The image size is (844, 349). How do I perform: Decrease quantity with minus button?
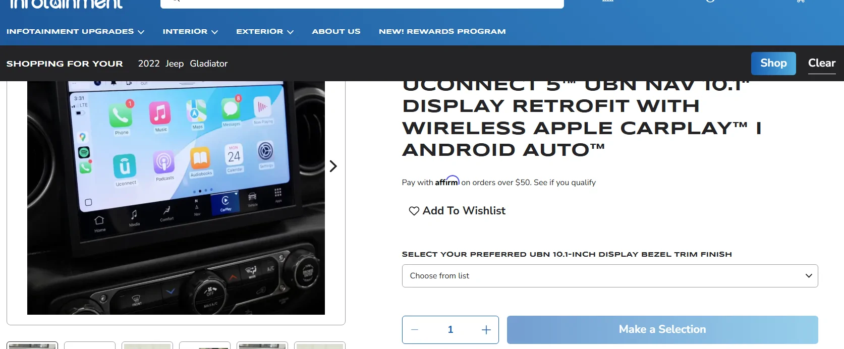pos(415,330)
